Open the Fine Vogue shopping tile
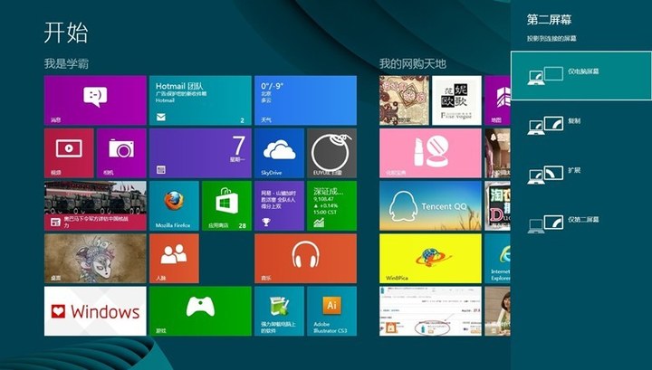The image size is (652, 370). point(456,100)
